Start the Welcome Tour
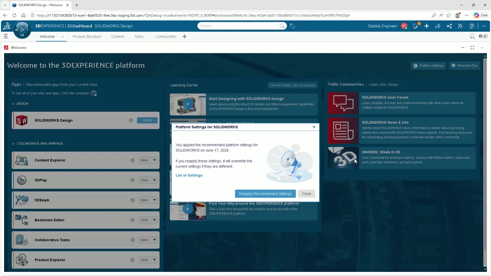491x276 pixels. pos(464,66)
